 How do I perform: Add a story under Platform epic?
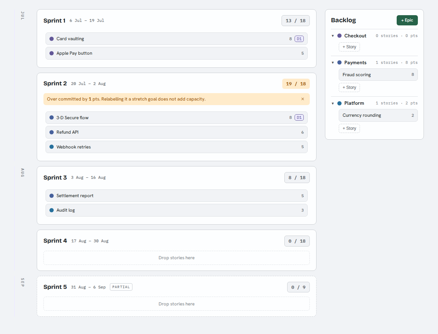[349, 128]
